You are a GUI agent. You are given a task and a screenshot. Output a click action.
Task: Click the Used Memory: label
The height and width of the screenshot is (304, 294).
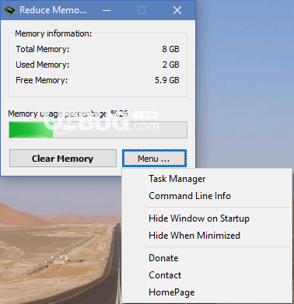tap(43, 65)
